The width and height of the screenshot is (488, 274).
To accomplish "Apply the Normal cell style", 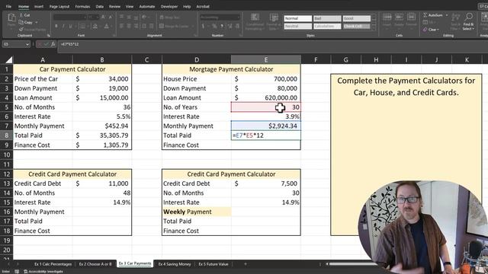I will [x=298, y=18].
